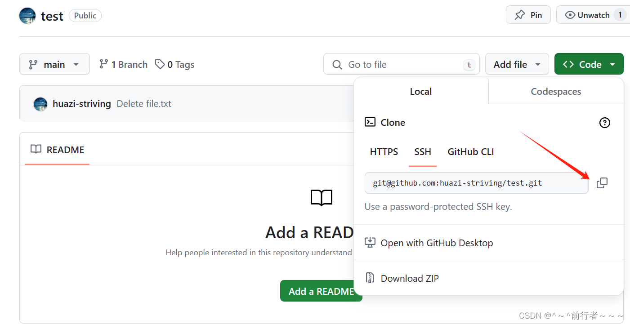Click the Unwatch button

pos(593,15)
